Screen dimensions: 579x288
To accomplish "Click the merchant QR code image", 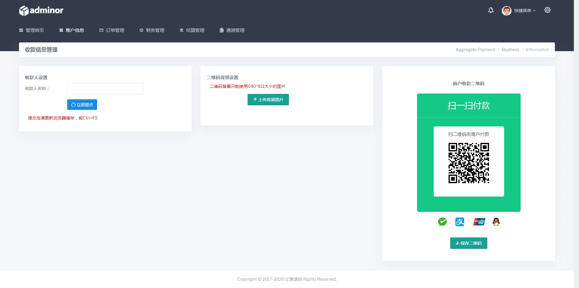I will [469, 163].
